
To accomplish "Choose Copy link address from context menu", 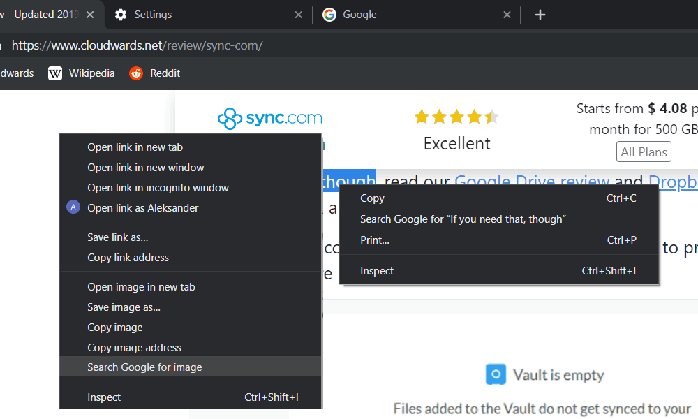I will [x=128, y=258].
